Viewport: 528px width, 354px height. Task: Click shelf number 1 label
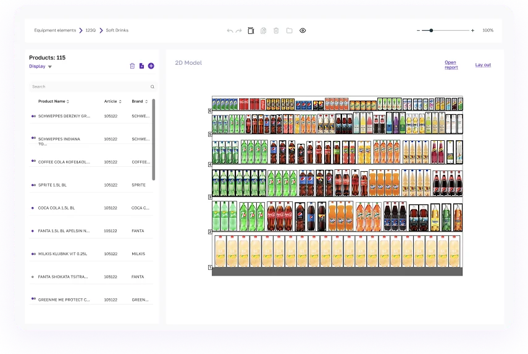[x=210, y=268]
